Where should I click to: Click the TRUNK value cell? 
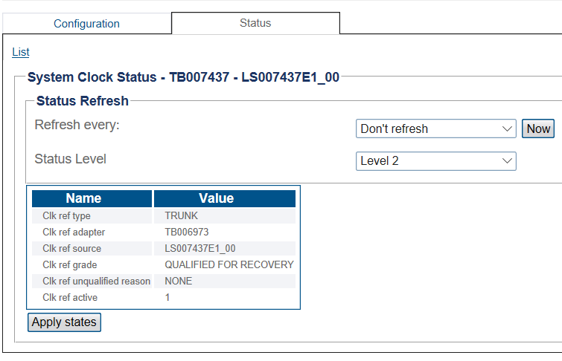[225, 215]
